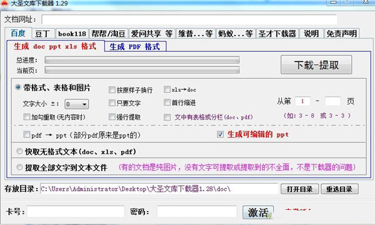Click the 存放目录 path field

coord(159,189)
